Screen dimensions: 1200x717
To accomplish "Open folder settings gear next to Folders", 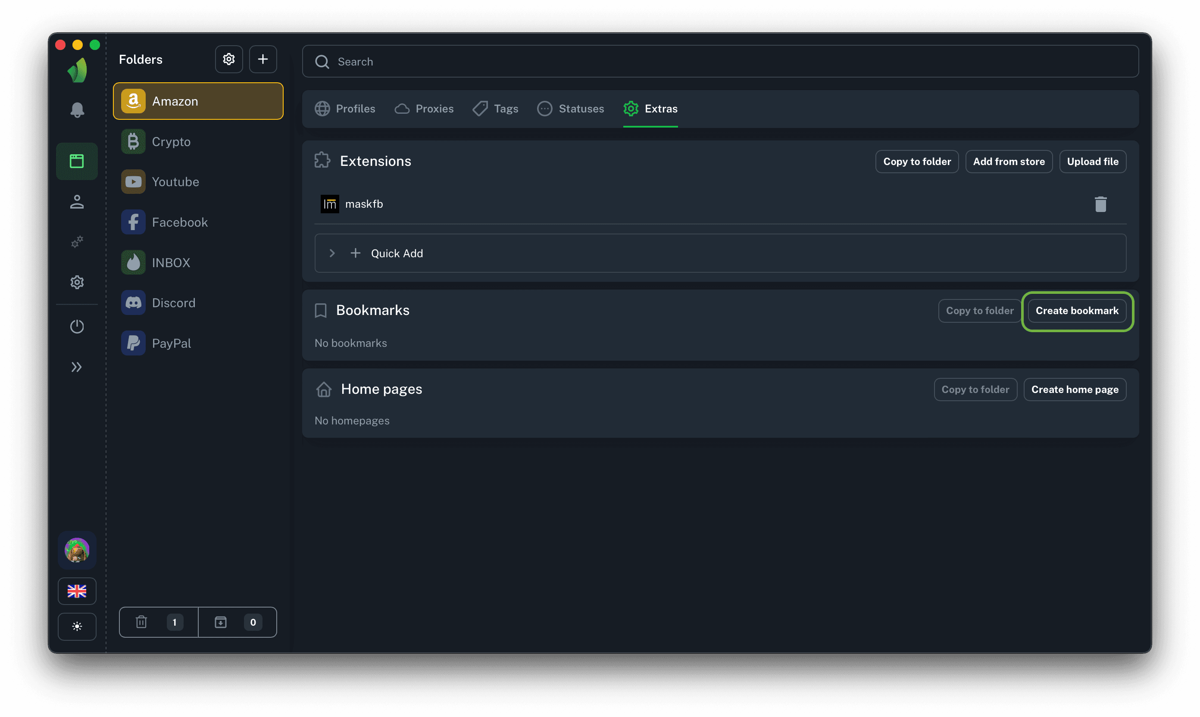I will (228, 59).
